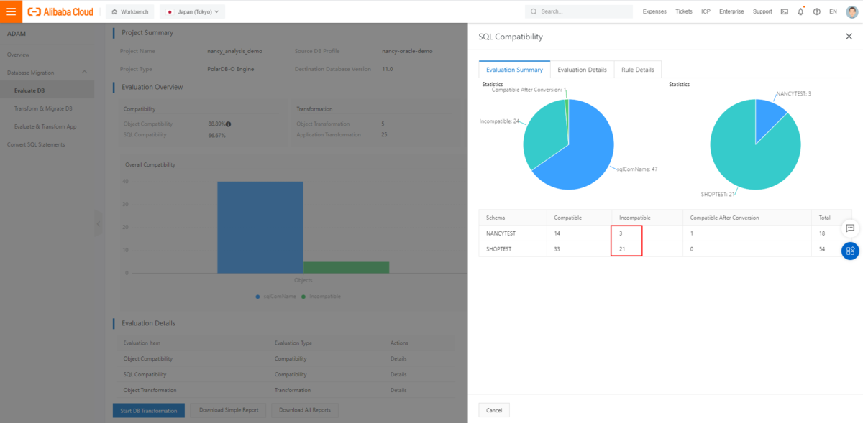This screenshot has width=863, height=423.
Task: Open the Enterprise menu
Action: pos(731,11)
